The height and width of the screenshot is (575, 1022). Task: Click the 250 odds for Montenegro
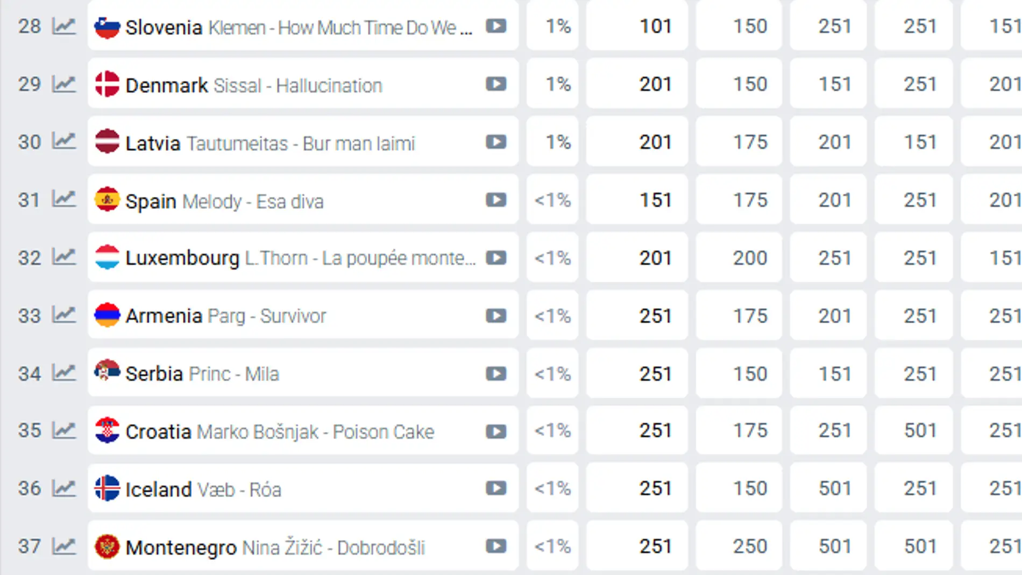click(749, 546)
